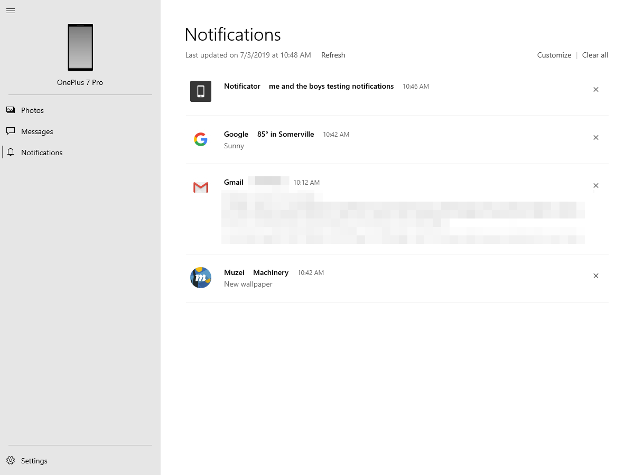Click the Notifications page heading
The height and width of the screenshot is (475, 634).
coord(233,35)
